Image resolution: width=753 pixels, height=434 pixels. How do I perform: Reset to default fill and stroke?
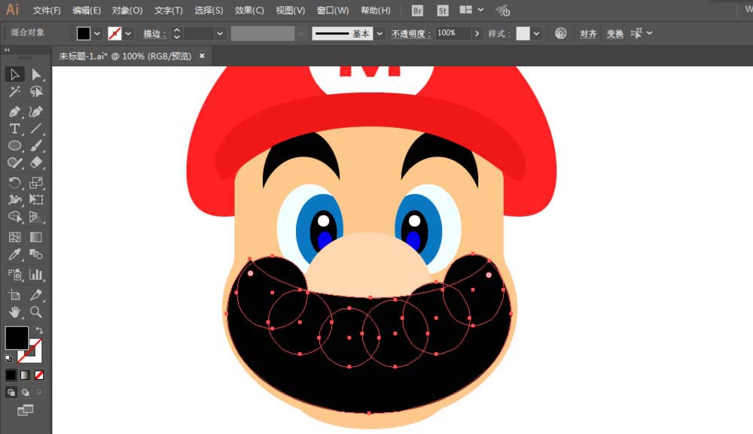8,358
